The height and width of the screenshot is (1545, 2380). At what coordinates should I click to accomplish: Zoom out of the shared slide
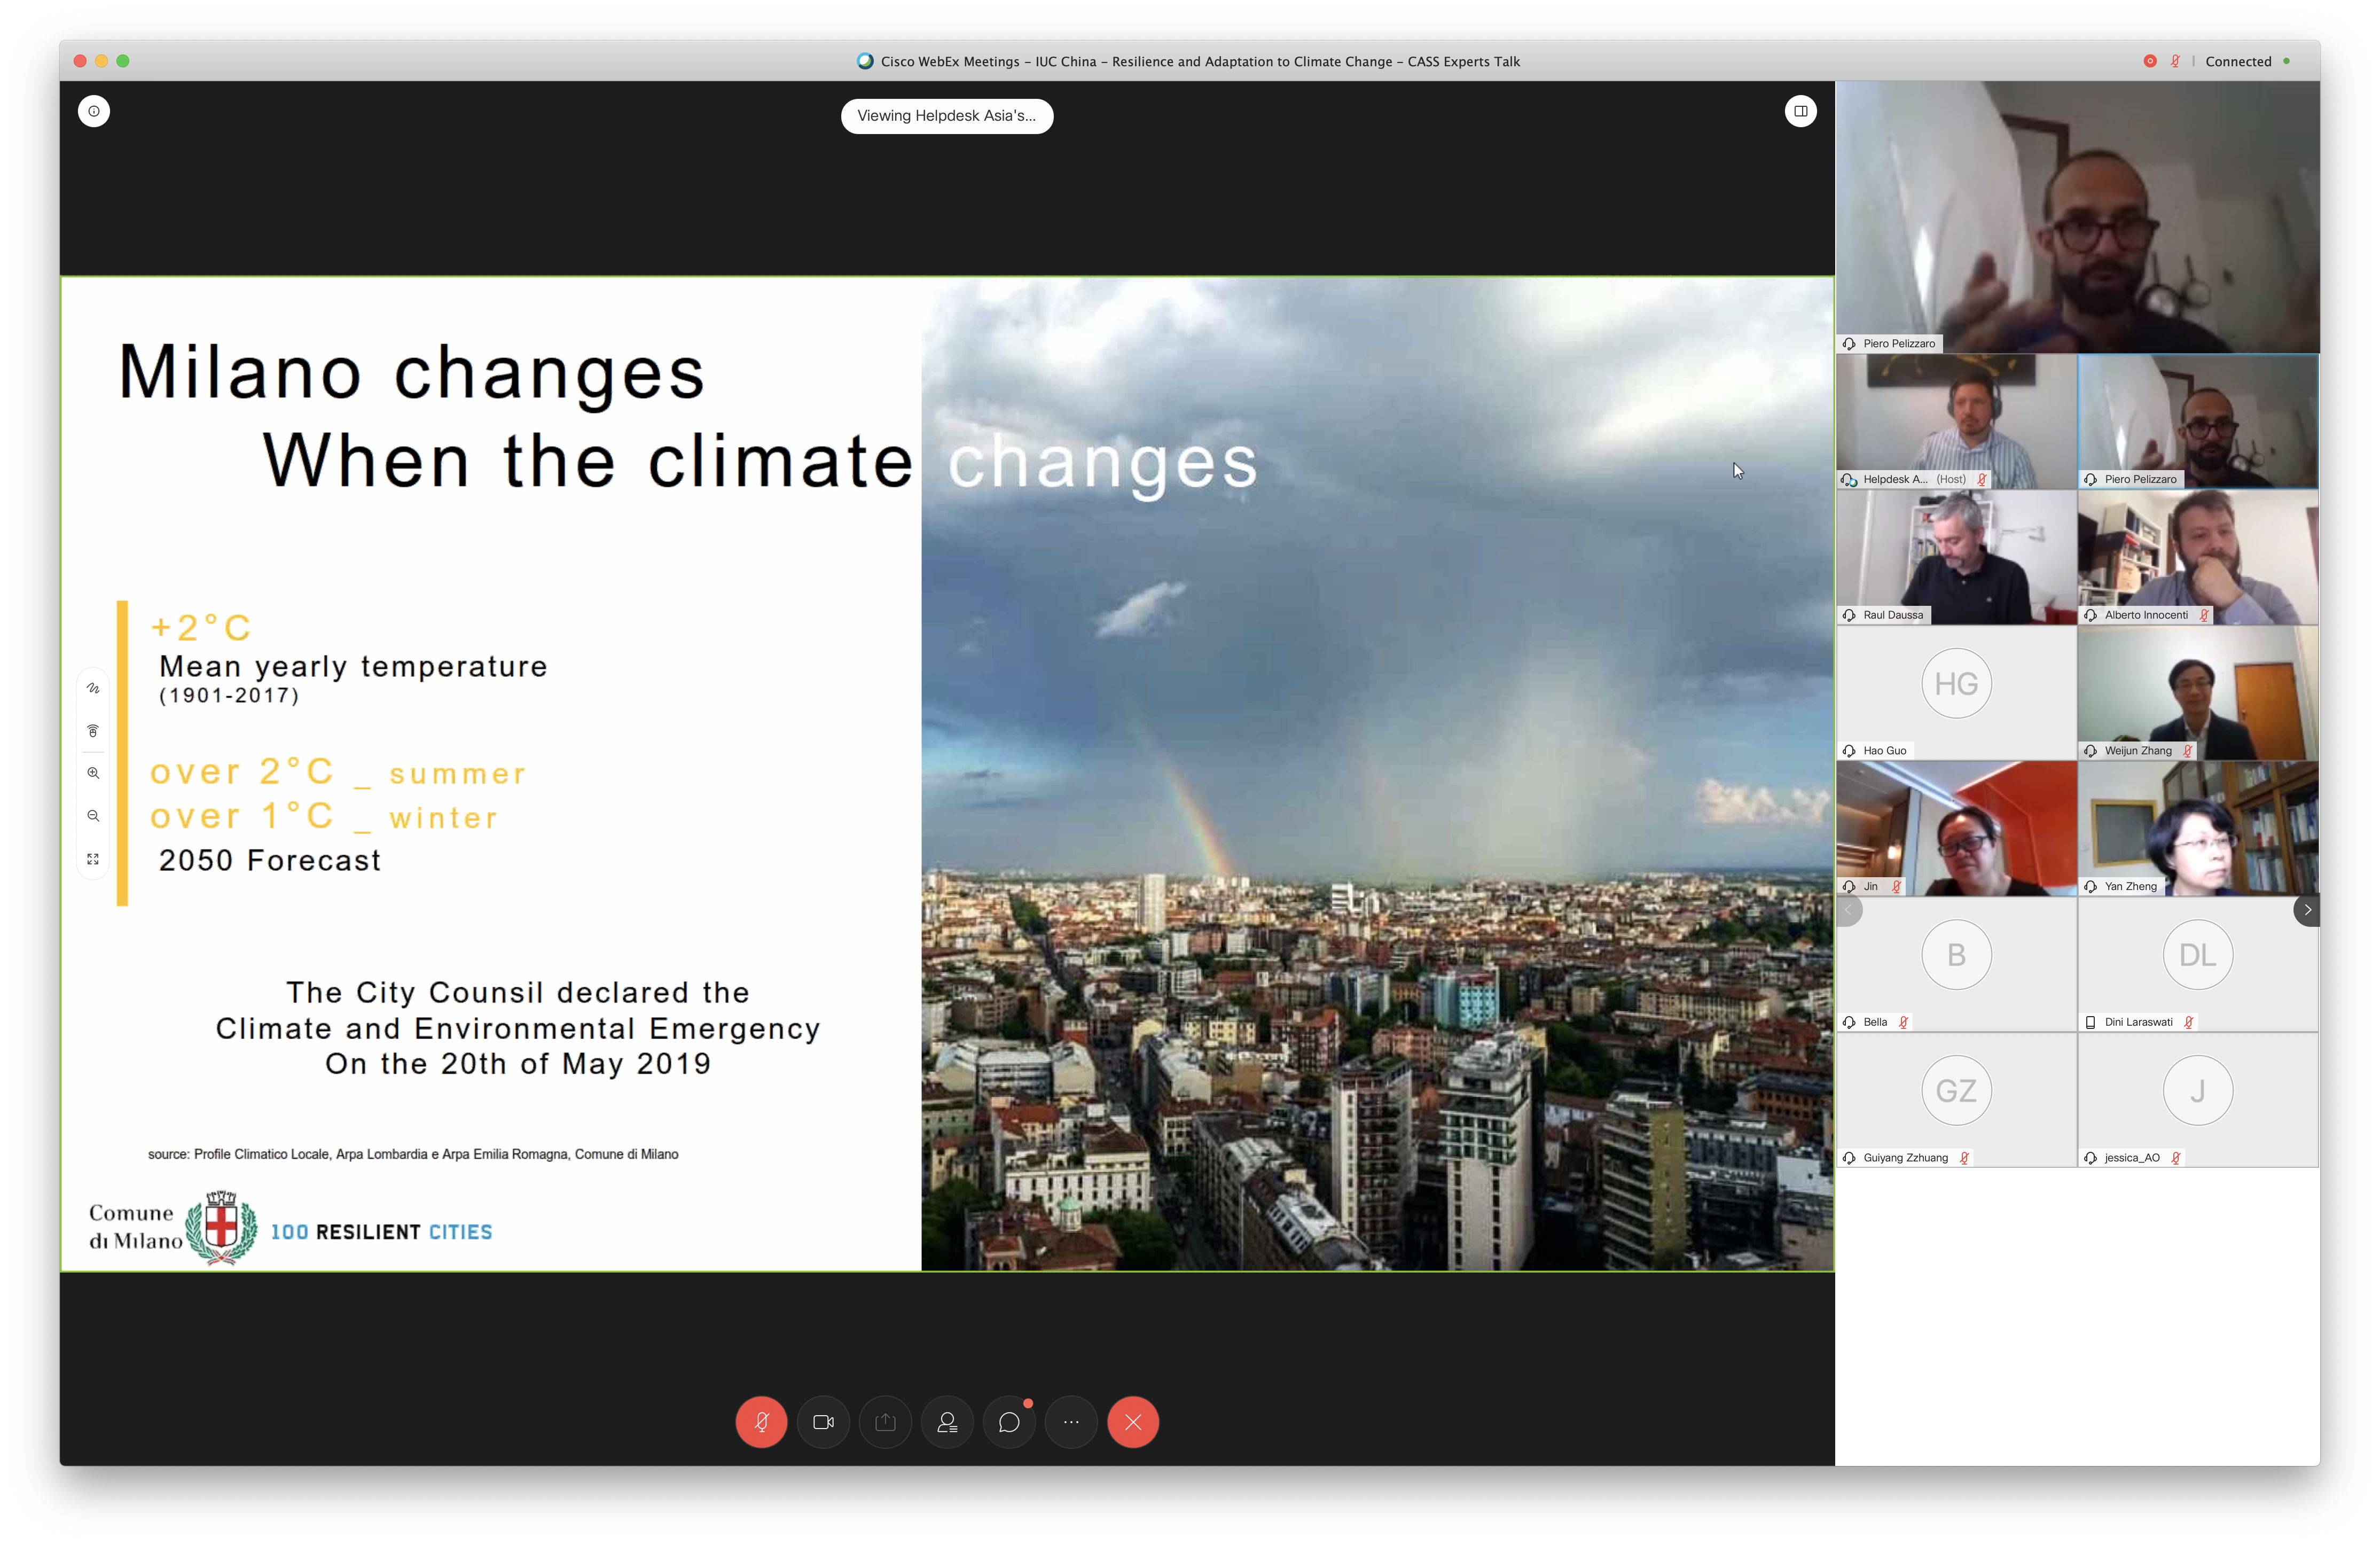[93, 816]
